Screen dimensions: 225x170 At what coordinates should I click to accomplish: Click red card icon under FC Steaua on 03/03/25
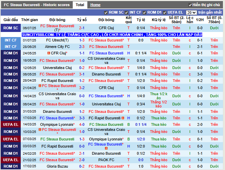[x=106, y=148]
